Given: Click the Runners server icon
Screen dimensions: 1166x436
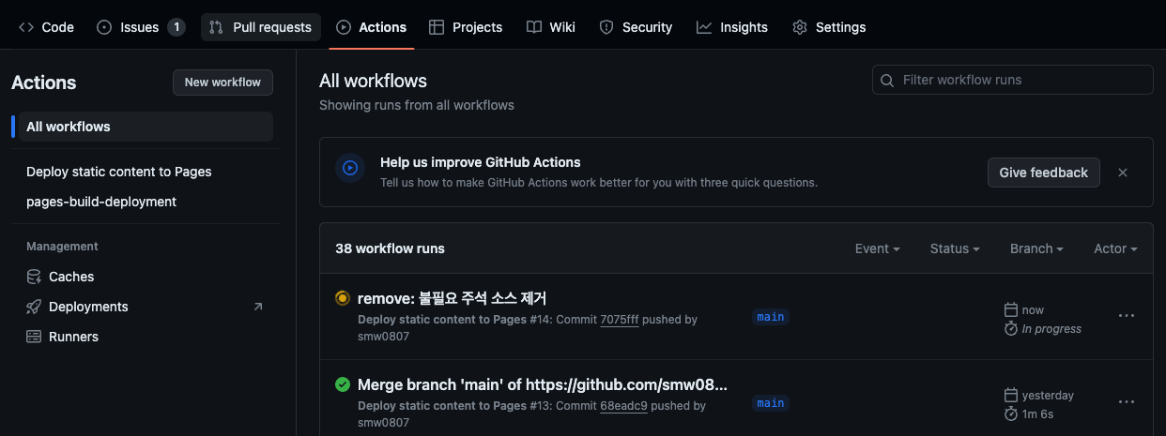Looking at the screenshot, I should [34, 337].
